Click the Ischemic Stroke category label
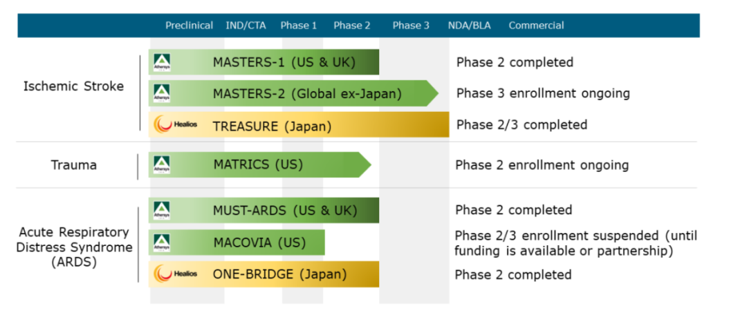Viewport: 747px width, 313px height. tap(73, 86)
